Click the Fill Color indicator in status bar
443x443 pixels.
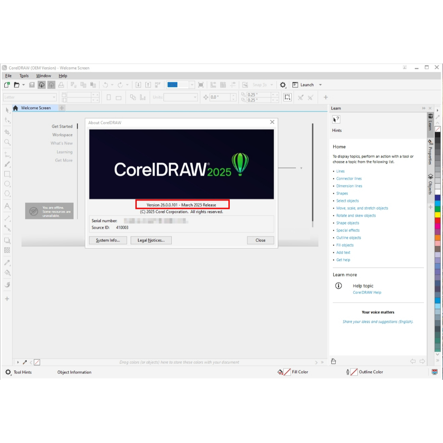point(293,372)
